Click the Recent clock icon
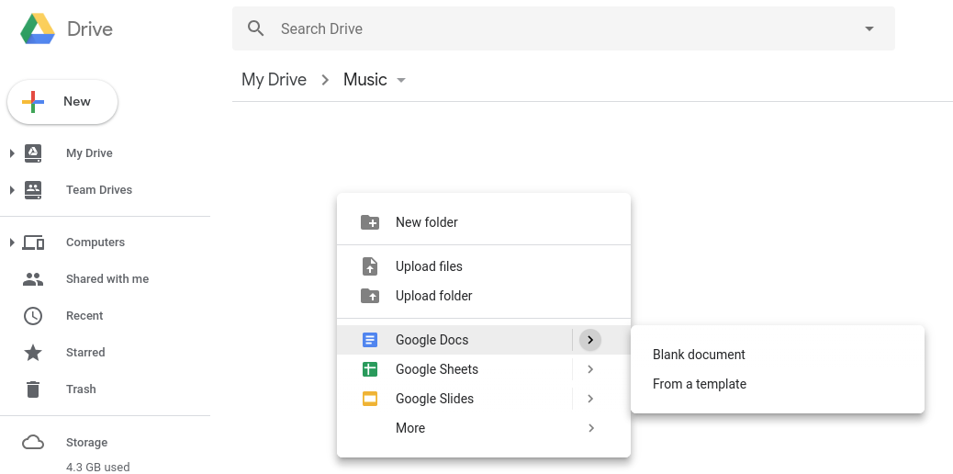Viewport: 953px width, 474px height. (33, 316)
